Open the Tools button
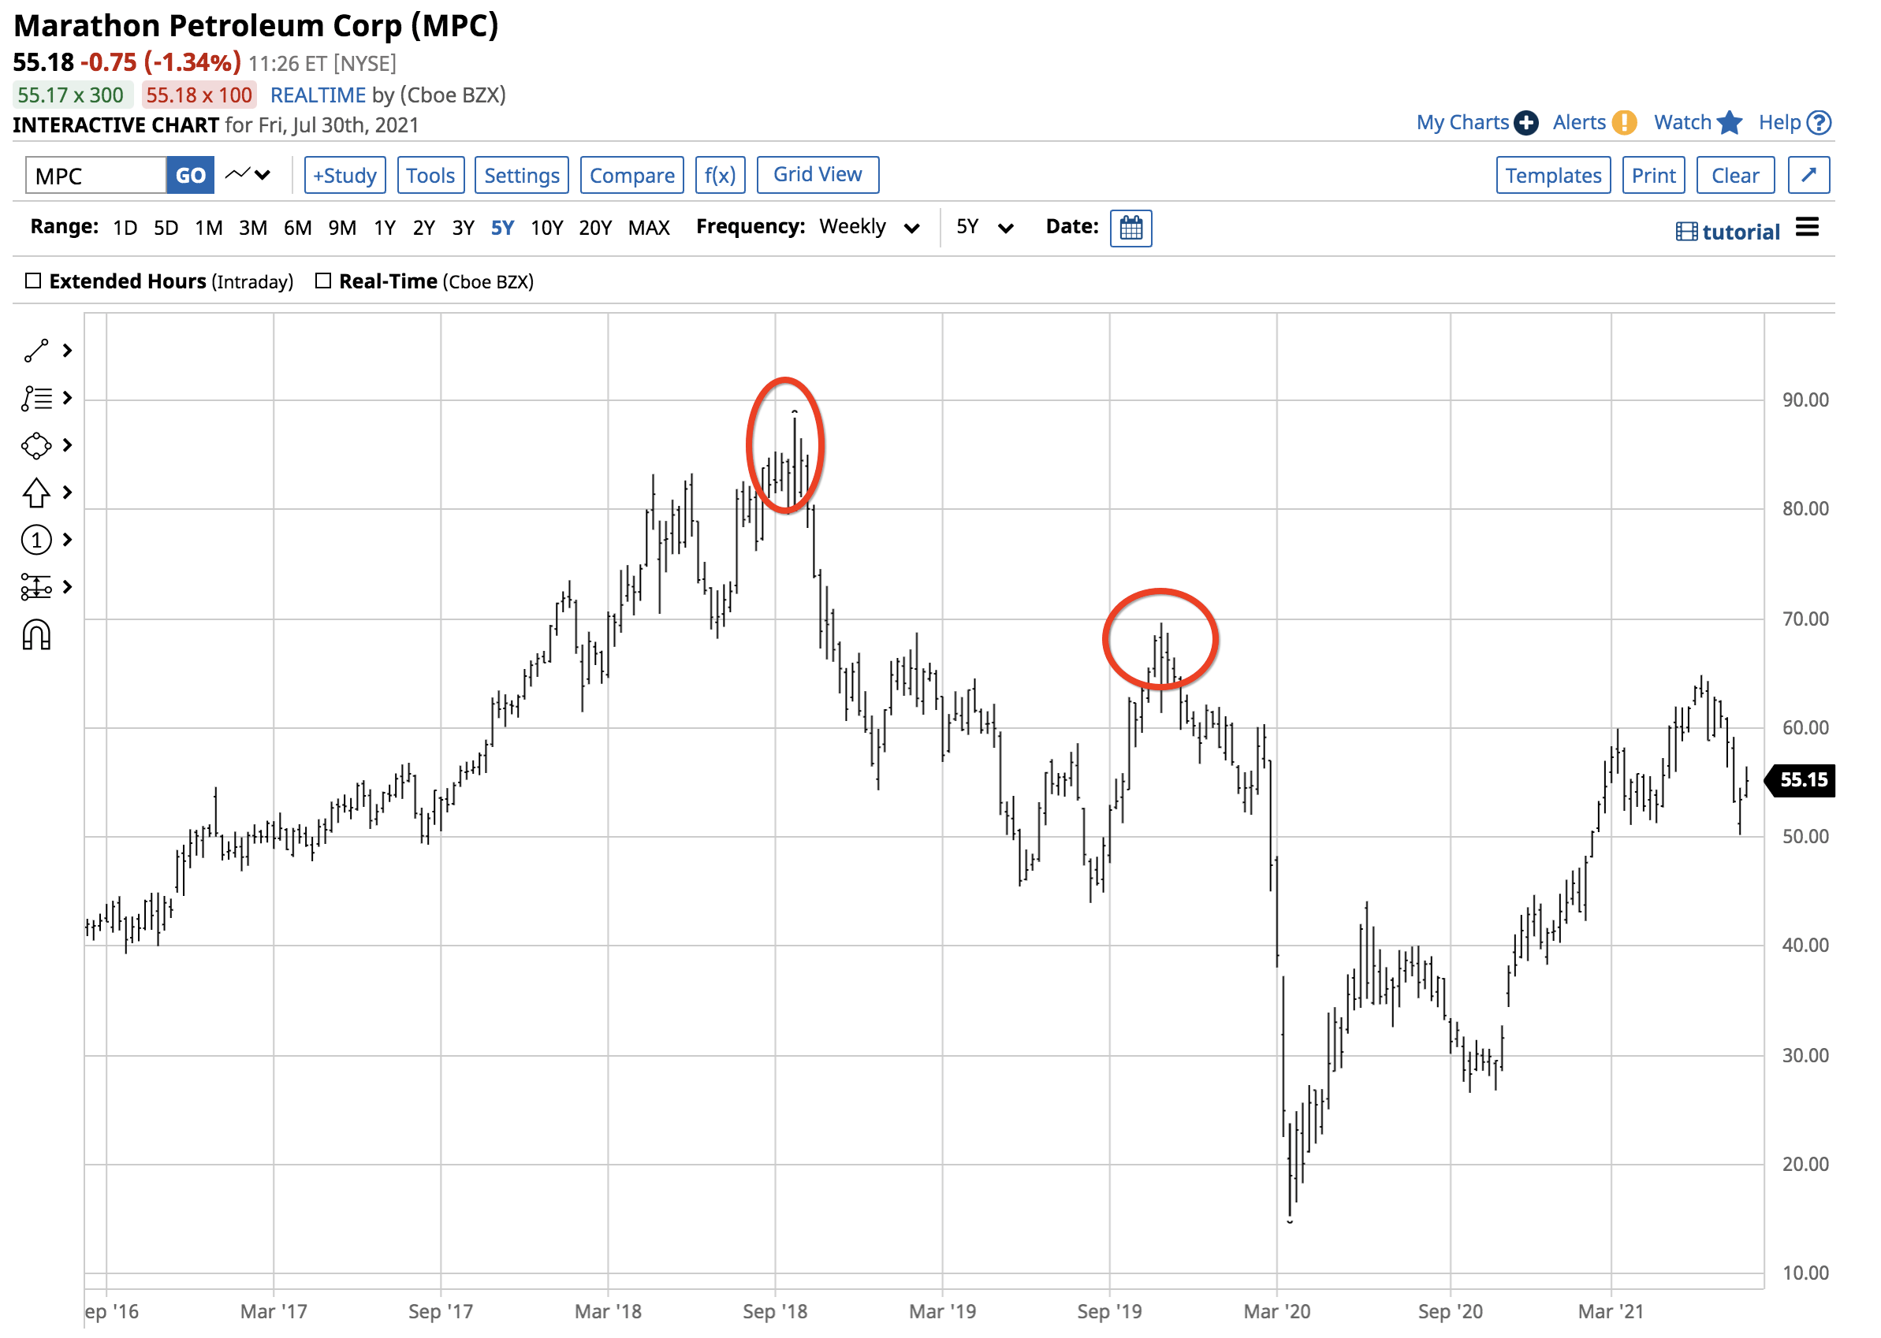Image resolution: width=1881 pixels, height=1338 pixels. tap(430, 176)
